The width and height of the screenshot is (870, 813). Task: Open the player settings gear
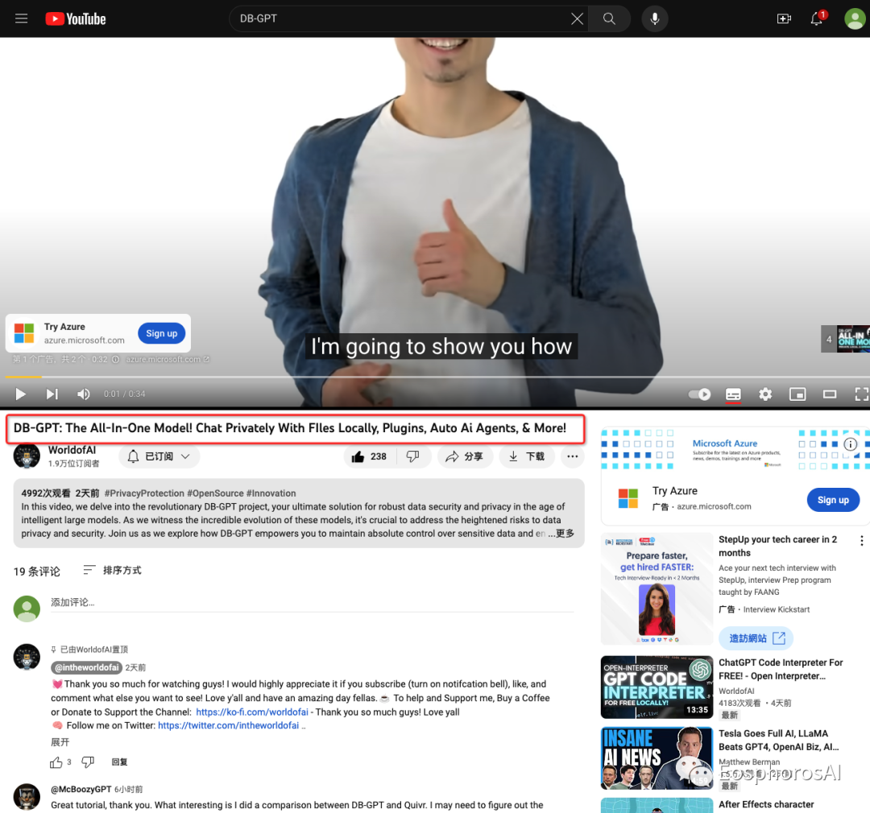click(x=765, y=394)
